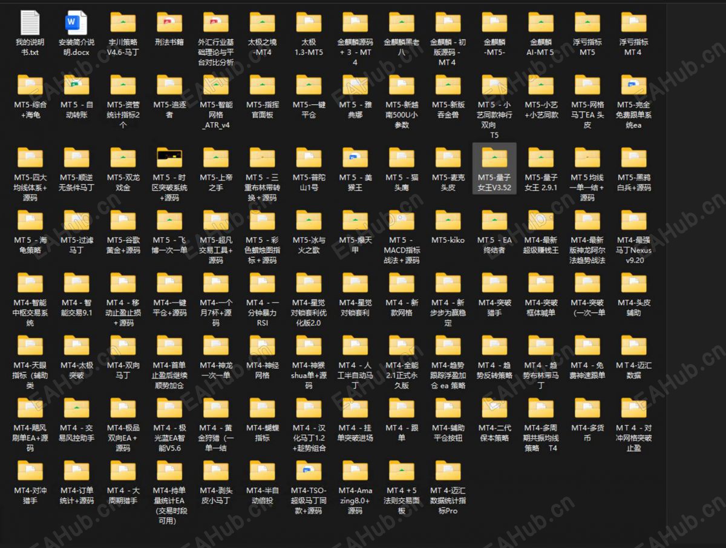Click the MT4-跟单 folder icon

[x=402, y=408]
